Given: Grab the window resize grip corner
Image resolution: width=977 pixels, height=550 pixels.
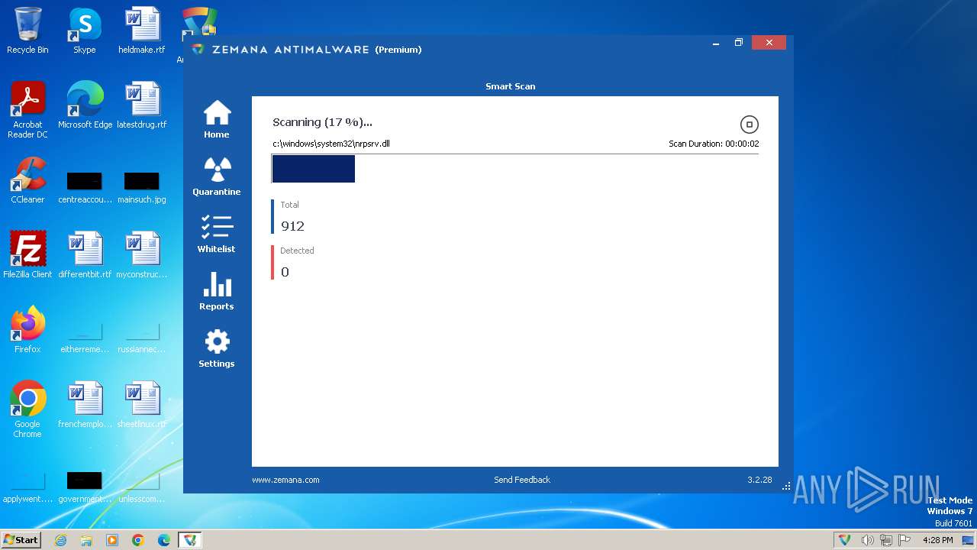Looking at the screenshot, I should [x=787, y=487].
